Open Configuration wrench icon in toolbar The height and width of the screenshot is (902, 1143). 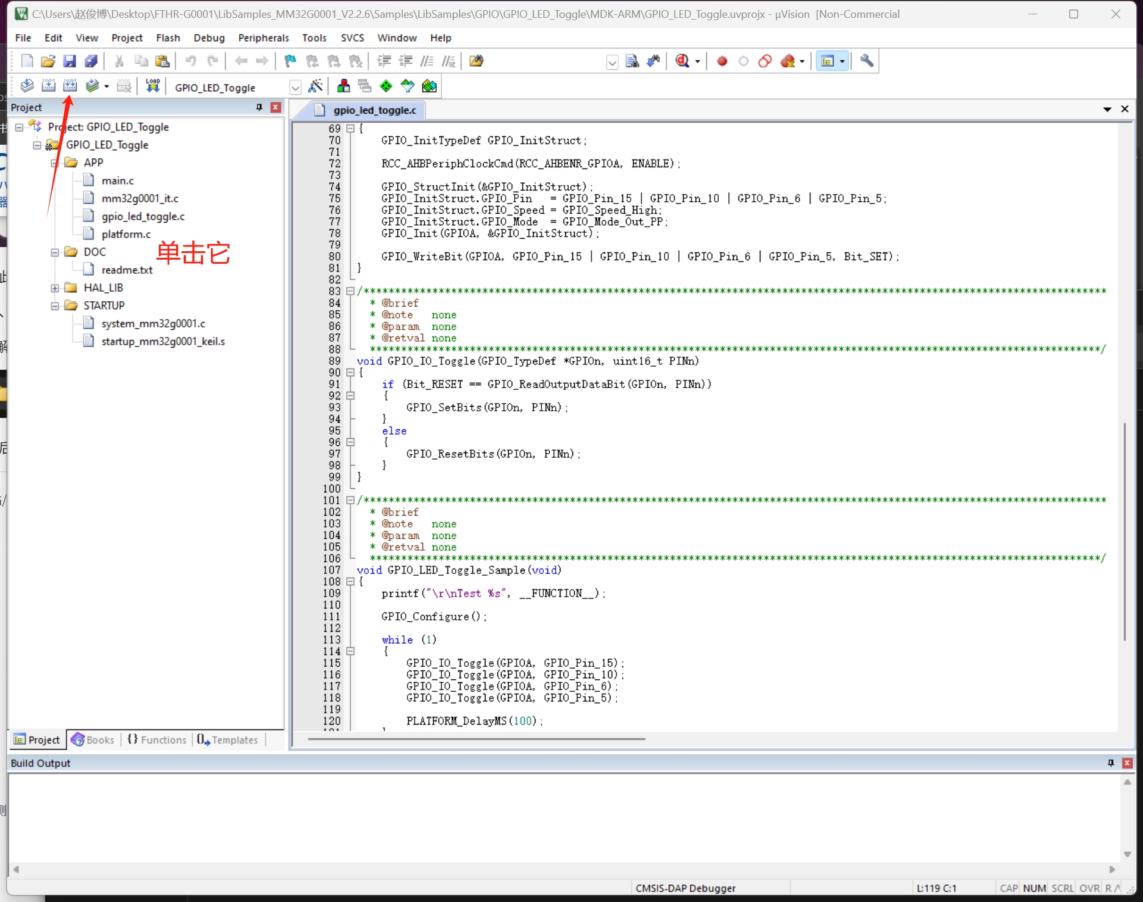867,61
